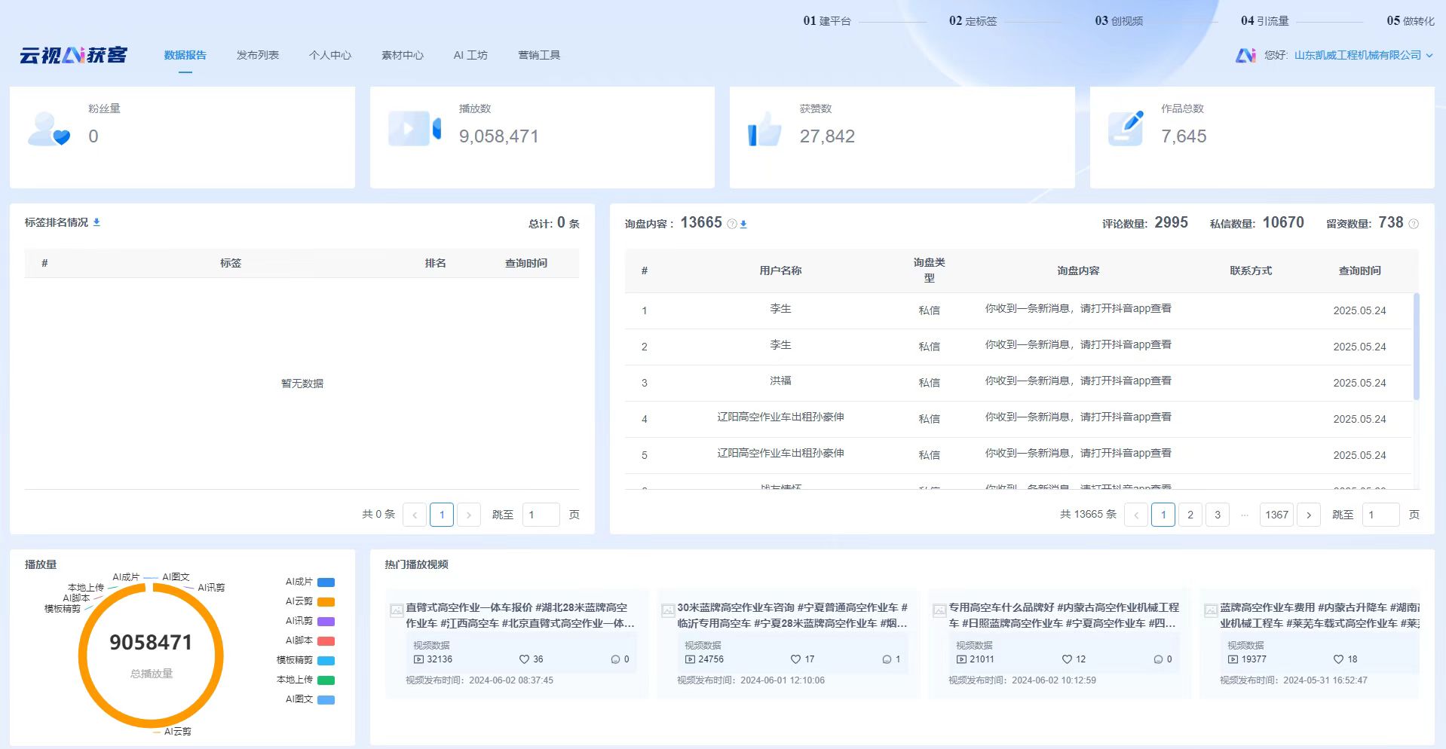1446x749 pixels.
Task: Click the 云视AI获客 logo
Action: (x=73, y=55)
